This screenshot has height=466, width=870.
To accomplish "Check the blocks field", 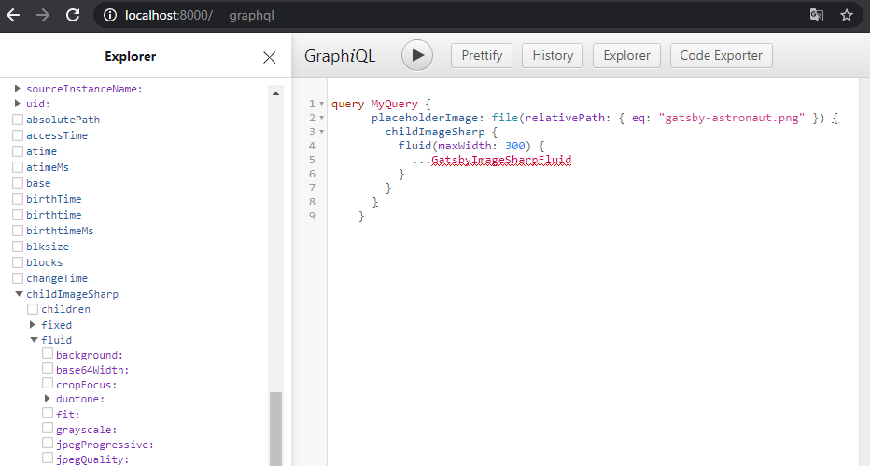I will tap(18, 262).
